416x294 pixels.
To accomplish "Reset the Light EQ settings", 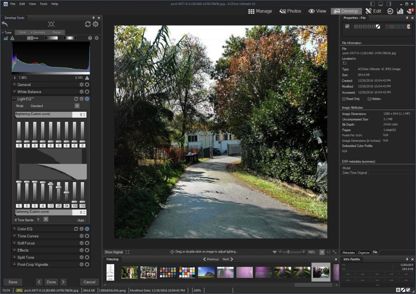I will [76, 99].
